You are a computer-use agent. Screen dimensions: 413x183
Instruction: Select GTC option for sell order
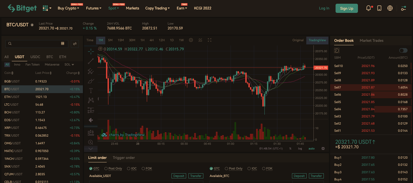point(215,168)
